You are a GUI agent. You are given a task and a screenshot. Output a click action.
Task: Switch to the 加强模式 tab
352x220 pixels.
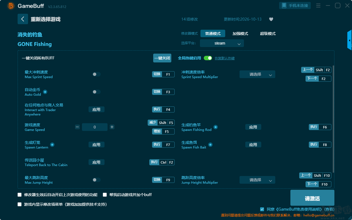(240, 34)
